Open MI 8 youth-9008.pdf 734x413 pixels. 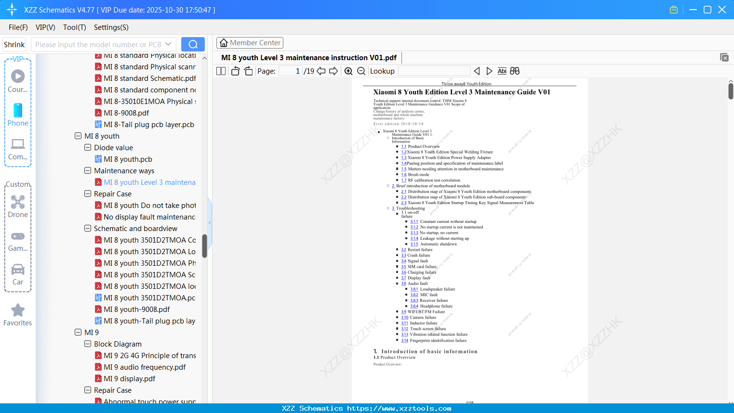(x=132, y=310)
